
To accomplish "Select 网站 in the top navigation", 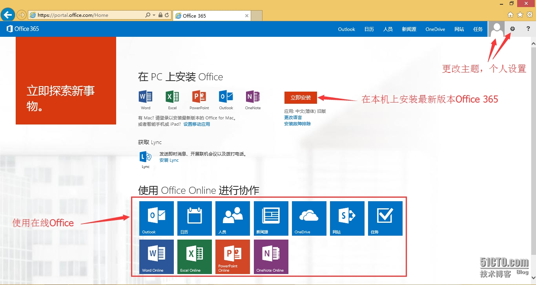I will [x=459, y=29].
